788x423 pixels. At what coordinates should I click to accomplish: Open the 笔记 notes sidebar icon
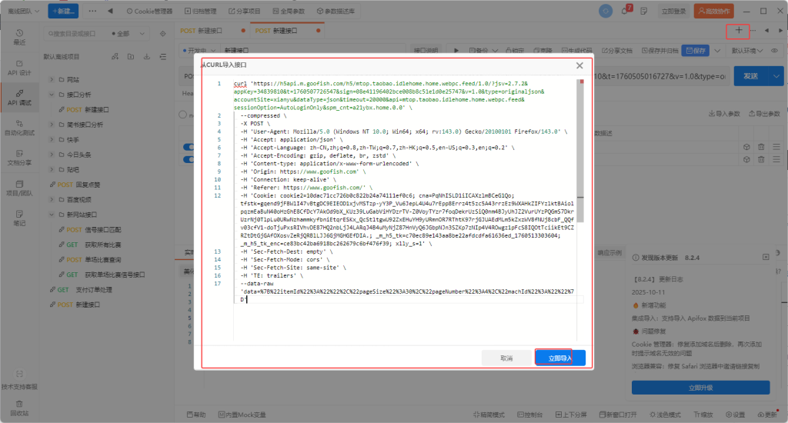tap(19, 218)
